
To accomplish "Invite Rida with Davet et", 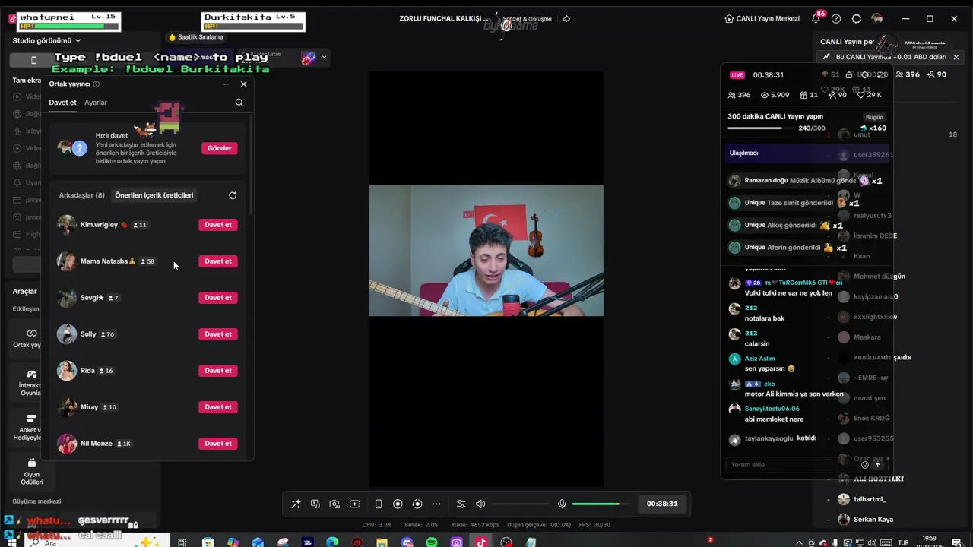I will tap(218, 371).
